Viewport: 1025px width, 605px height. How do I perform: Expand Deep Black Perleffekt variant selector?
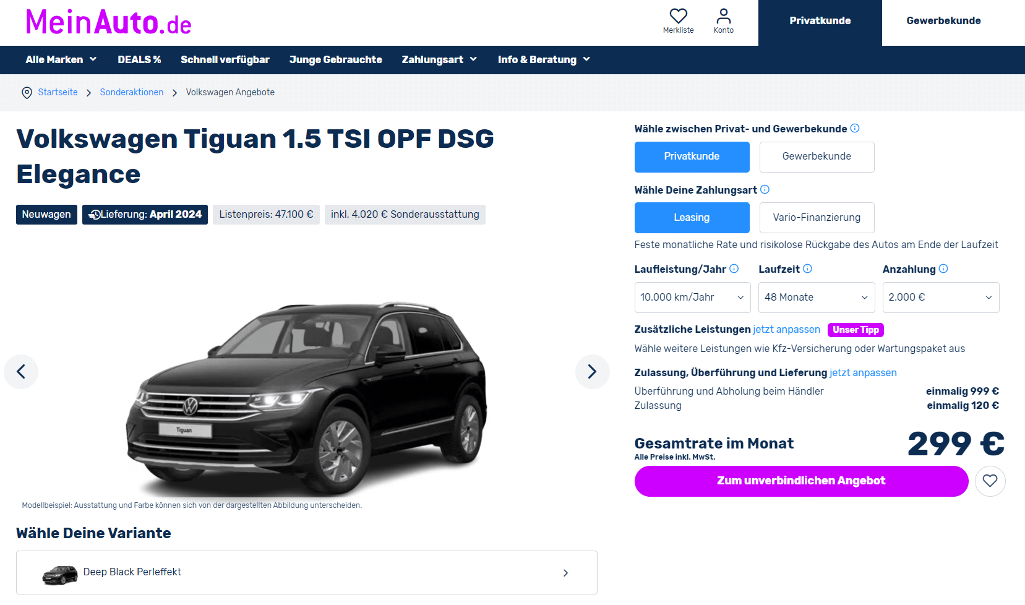pos(307,572)
